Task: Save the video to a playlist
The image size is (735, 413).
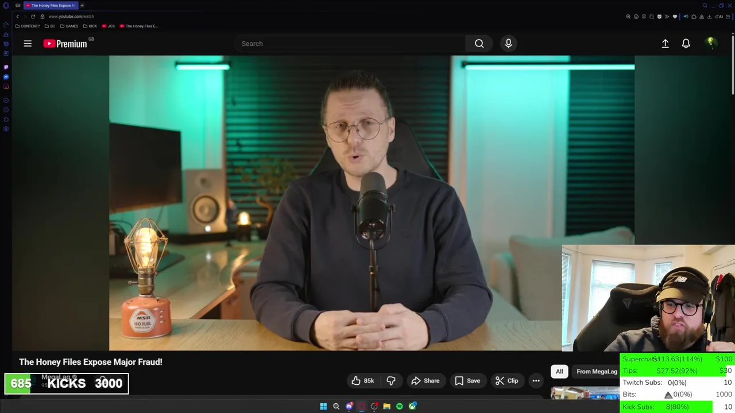Action: (x=467, y=381)
